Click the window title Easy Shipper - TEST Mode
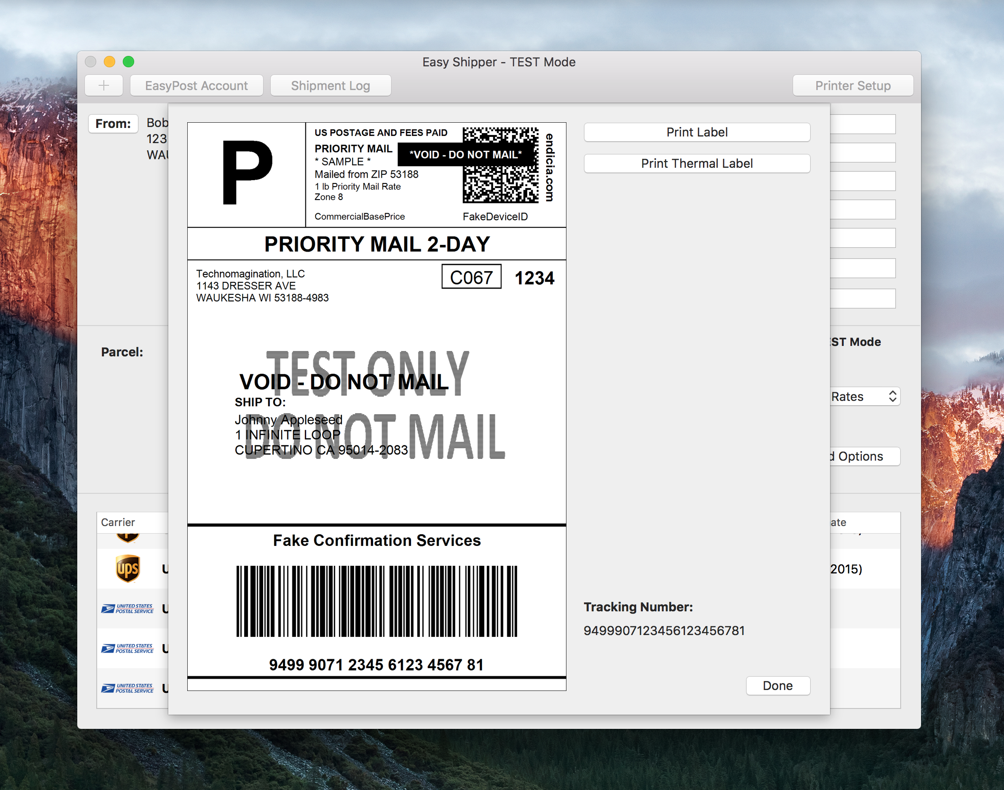Screen dimensions: 1004x790 499,62
